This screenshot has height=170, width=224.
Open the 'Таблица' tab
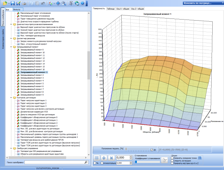click(111, 9)
